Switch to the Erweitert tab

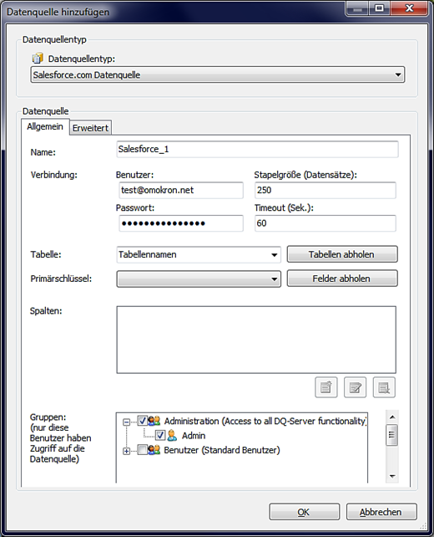click(91, 128)
